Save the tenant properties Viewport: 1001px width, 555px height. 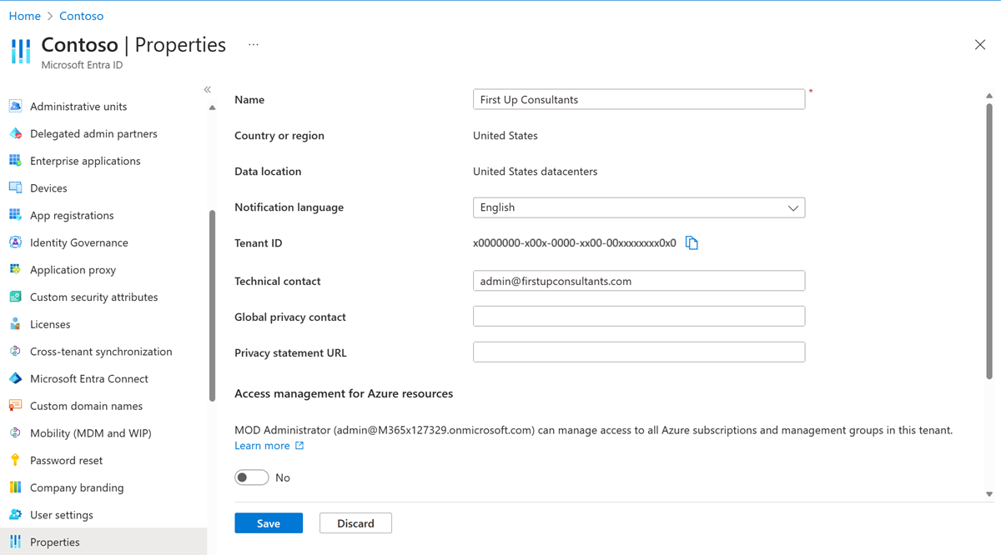pyautogui.click(x=268, y=523)
